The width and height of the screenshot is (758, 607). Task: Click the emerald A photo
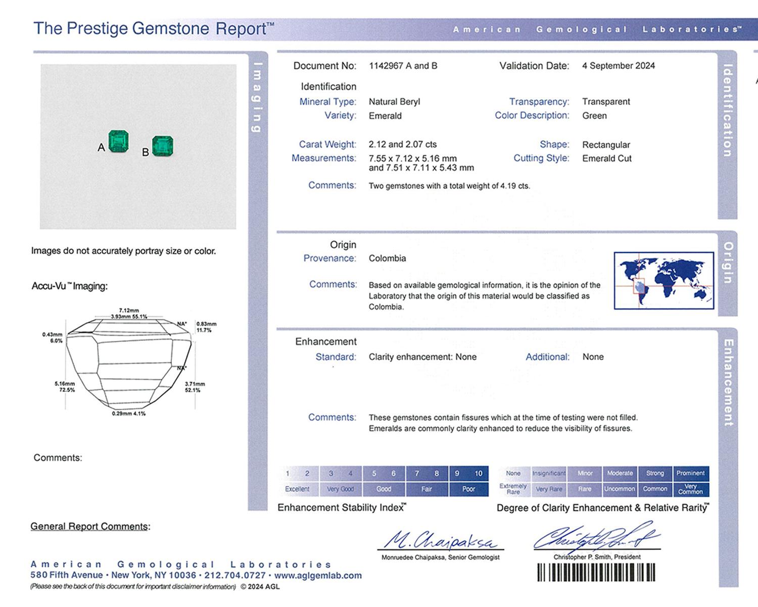click(119, 141)
